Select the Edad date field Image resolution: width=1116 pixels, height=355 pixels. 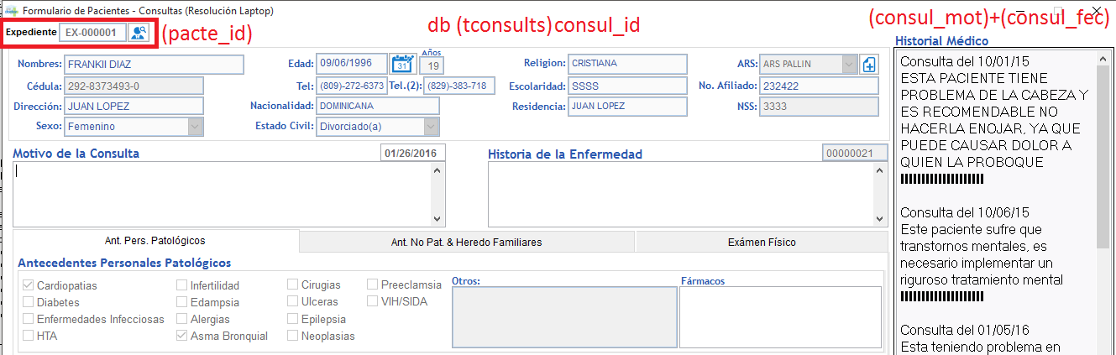352,64
